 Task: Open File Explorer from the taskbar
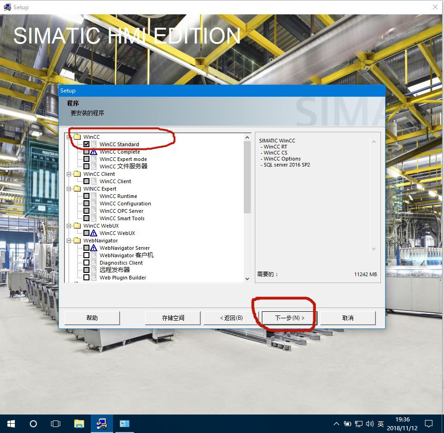pyautogui.click(x=79, y=423)
